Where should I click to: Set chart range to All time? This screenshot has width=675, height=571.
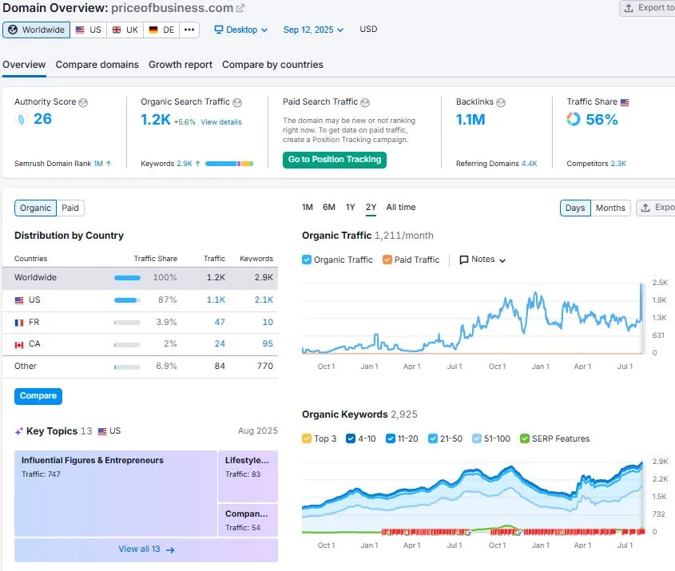click(x=401, y=208)
